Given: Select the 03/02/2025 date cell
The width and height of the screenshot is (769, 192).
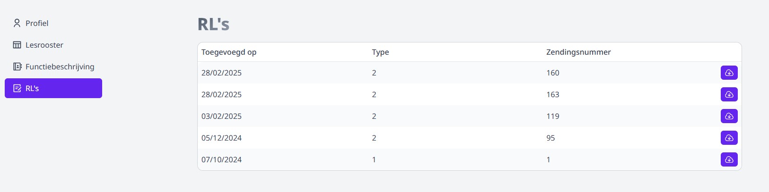Looking at the screenshot, I should tap(221, 116).
